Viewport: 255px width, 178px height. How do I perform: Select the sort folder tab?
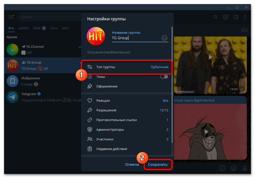pyautogui.click(x=65, y=28)
